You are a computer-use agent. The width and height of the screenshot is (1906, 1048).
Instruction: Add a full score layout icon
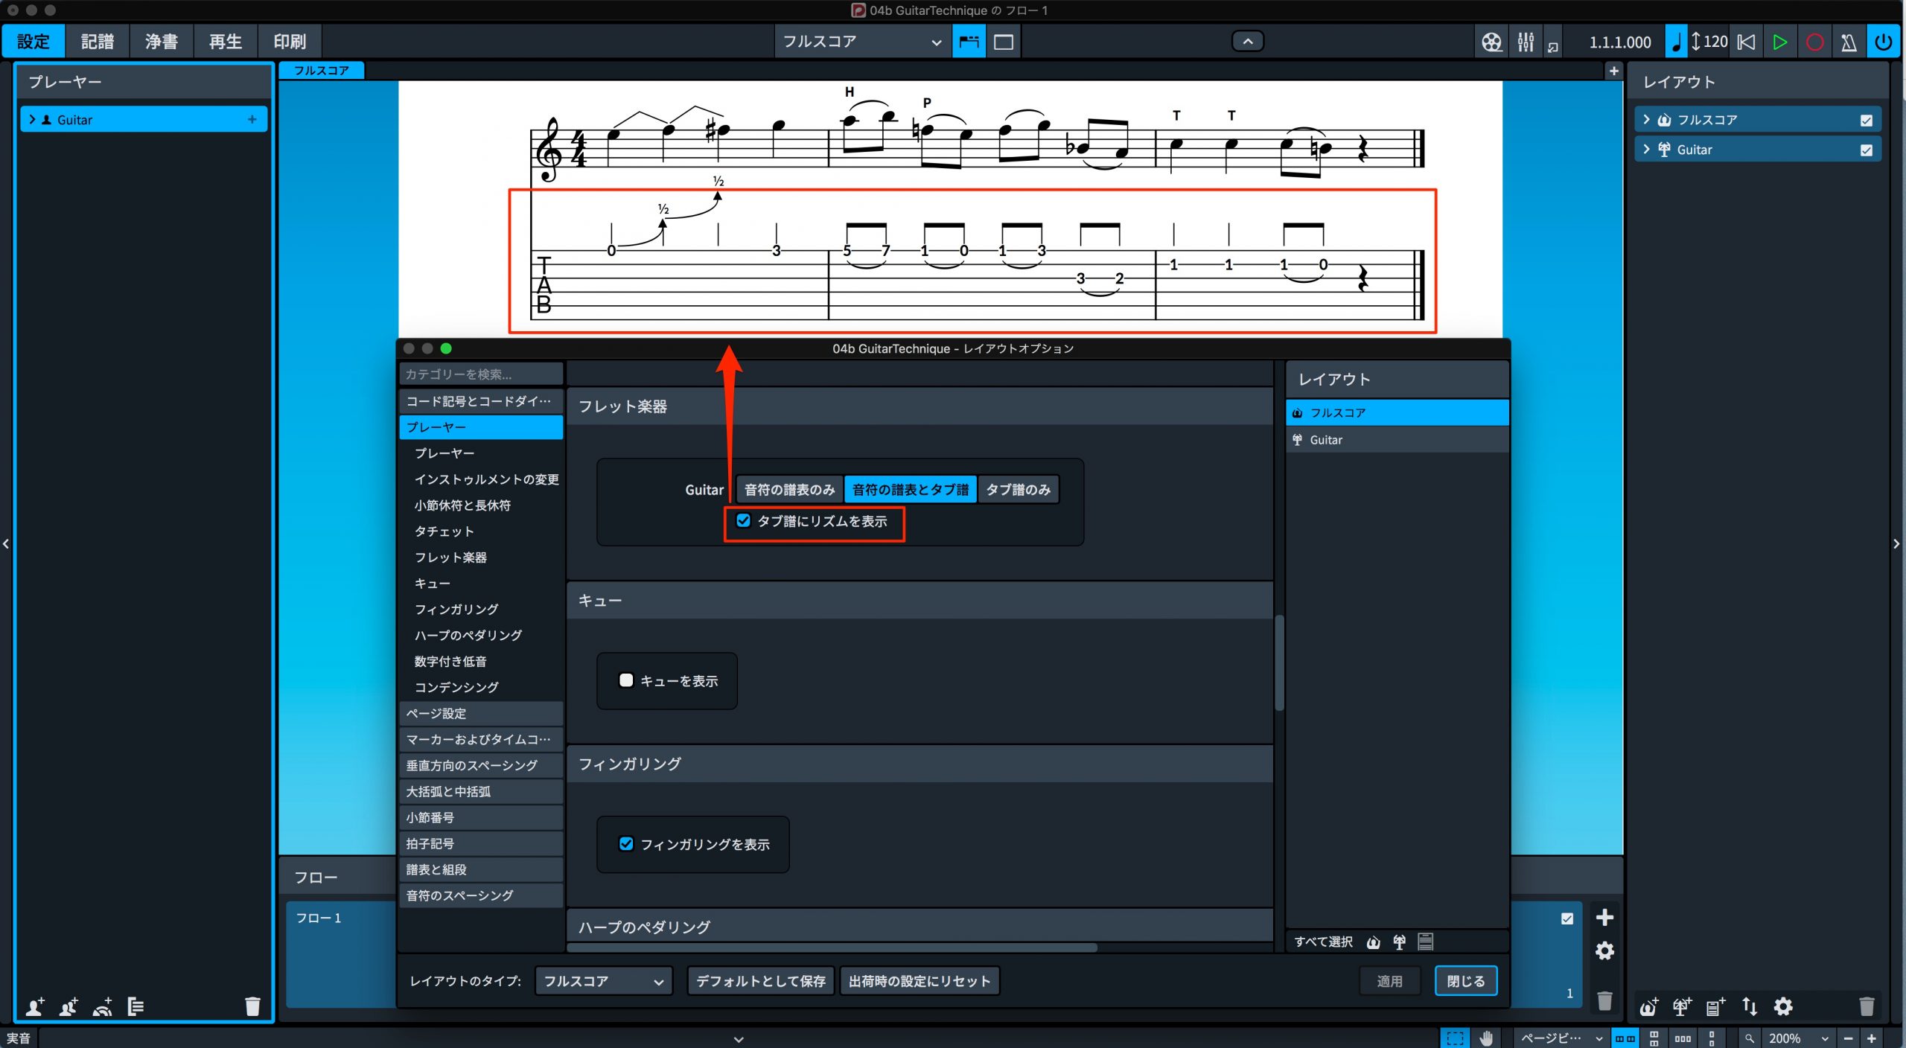click(1648, 1006)
